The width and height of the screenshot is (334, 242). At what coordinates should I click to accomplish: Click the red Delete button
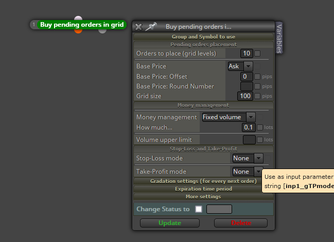241,223
